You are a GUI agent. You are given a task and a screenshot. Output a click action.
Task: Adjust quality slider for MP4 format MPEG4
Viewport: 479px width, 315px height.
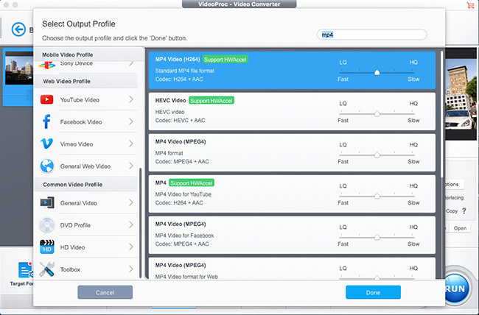pyautogui.click(x=377, y=155)
